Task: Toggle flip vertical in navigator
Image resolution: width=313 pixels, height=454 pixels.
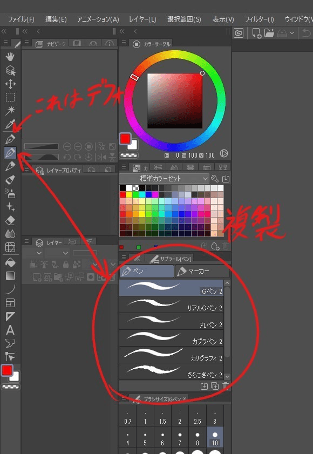Action: click(112, 157)
